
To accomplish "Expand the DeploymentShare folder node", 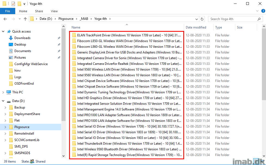I will pyautogui.click(x=5, y=114).
